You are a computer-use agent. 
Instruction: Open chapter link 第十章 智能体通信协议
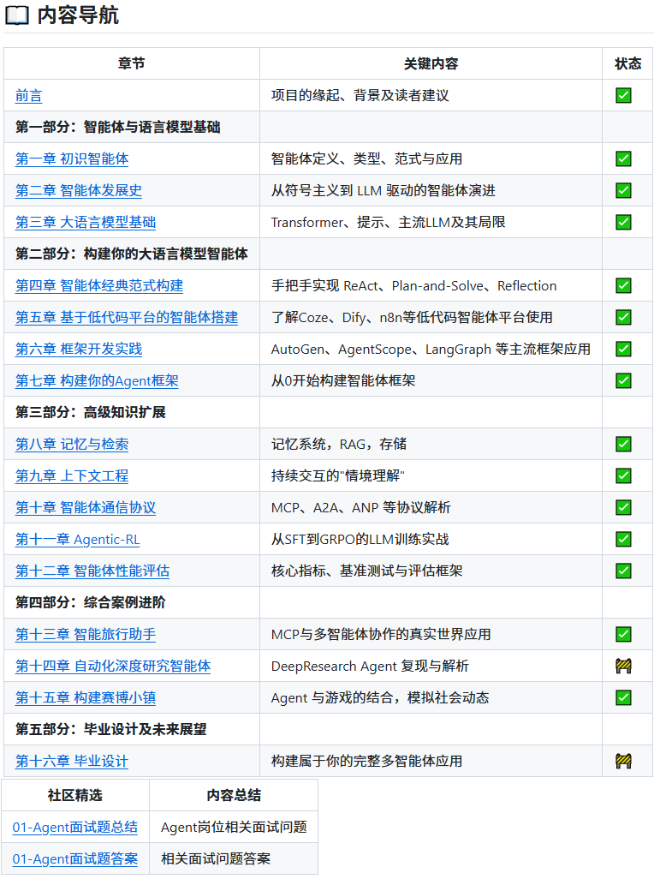pos(85,508)
